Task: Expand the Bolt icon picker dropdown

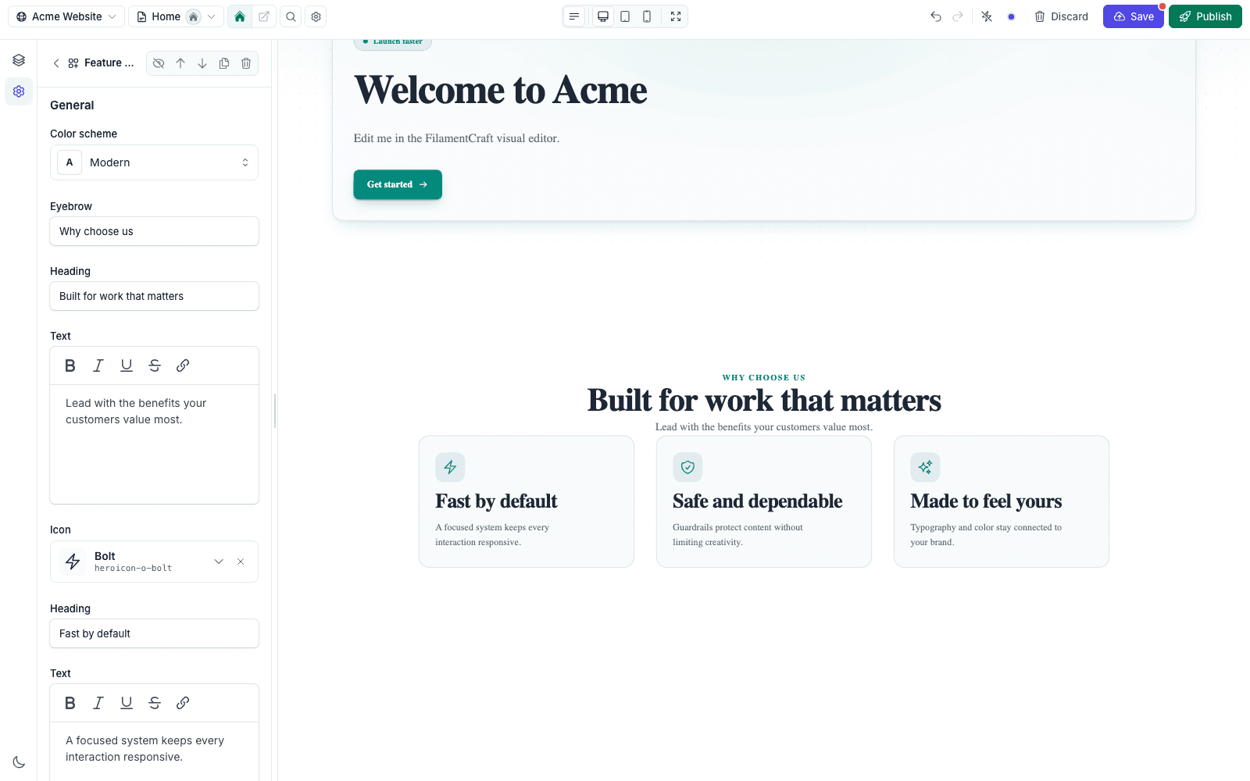Action: pos(219,562)
